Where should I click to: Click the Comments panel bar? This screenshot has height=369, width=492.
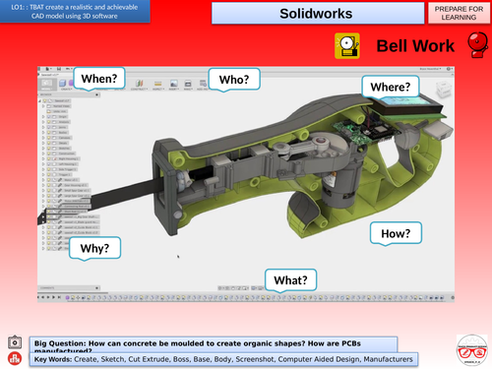point(69,288)
